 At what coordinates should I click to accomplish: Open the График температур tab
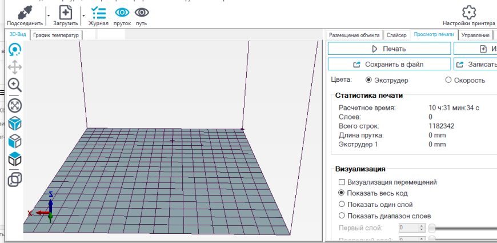point(56,35)
